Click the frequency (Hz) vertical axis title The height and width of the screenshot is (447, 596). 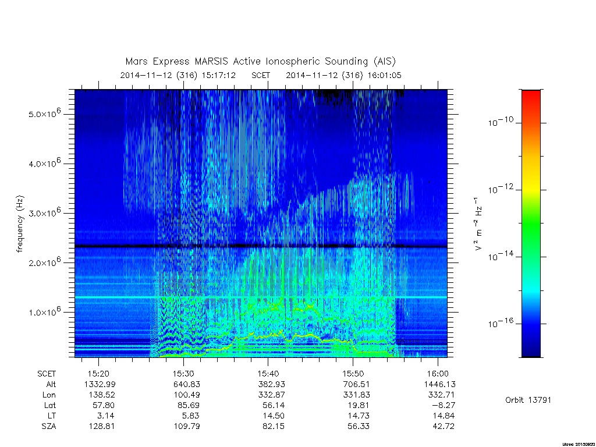click(x=20, y=224)
